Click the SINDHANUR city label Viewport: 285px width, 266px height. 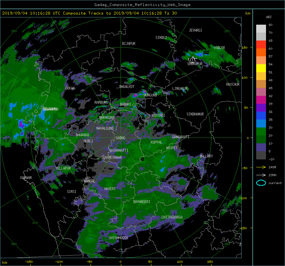coord(195,114)
